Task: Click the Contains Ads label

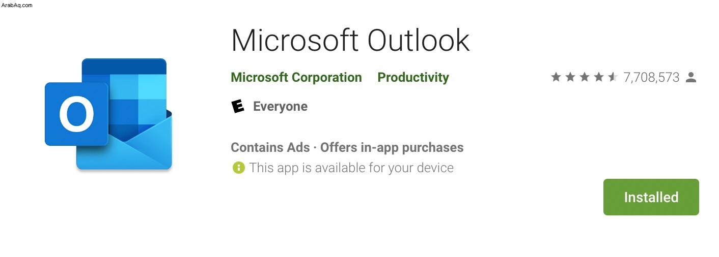Action: (270, 148)
